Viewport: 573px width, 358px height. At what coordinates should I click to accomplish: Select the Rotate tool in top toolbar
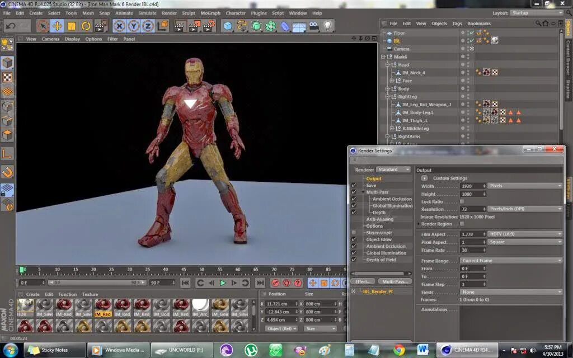click(86, 26)
